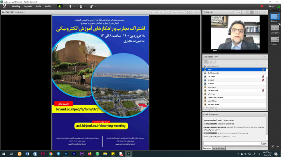281x157 pixels.
Task: Switch Video pod to filmstrip view
Action: coord(252,12)
